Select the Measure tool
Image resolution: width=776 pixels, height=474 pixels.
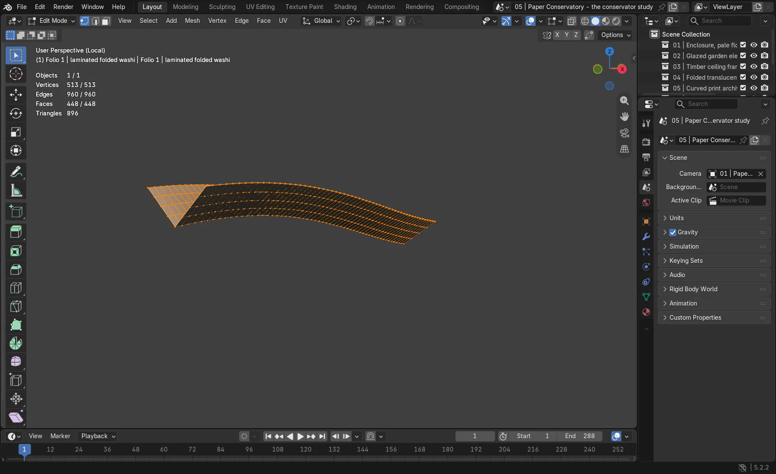pyautogui.click(x=16, y=190)
